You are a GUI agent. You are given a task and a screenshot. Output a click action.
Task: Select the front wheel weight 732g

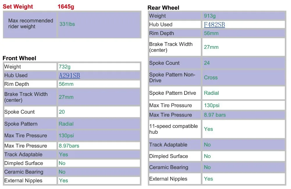[65, 67]
